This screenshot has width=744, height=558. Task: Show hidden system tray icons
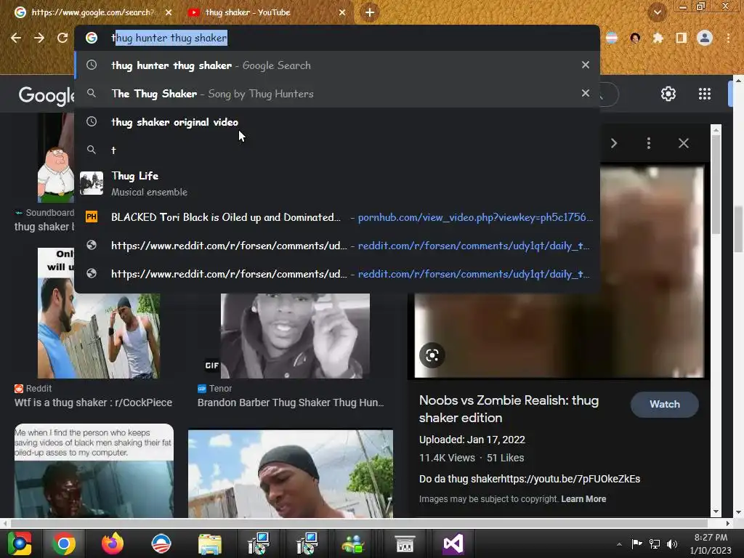pyautogui.click(x=619, y=544)
